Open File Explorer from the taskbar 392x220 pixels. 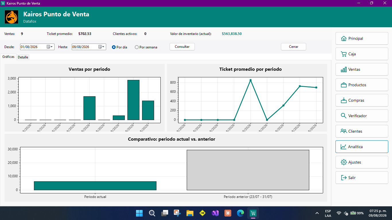[190, 213]
